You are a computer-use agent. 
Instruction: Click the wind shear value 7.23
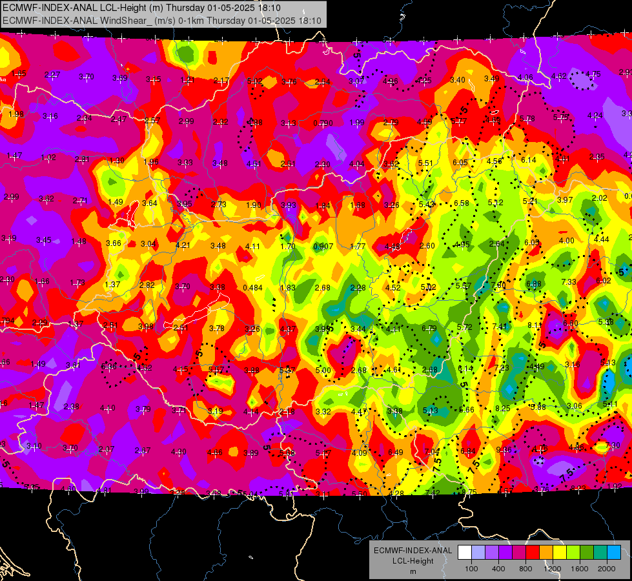(502, 368)
